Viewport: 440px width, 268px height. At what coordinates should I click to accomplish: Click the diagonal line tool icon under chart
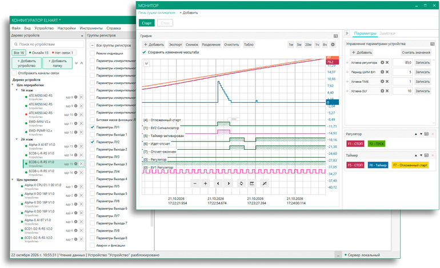[x=265, y=183]
